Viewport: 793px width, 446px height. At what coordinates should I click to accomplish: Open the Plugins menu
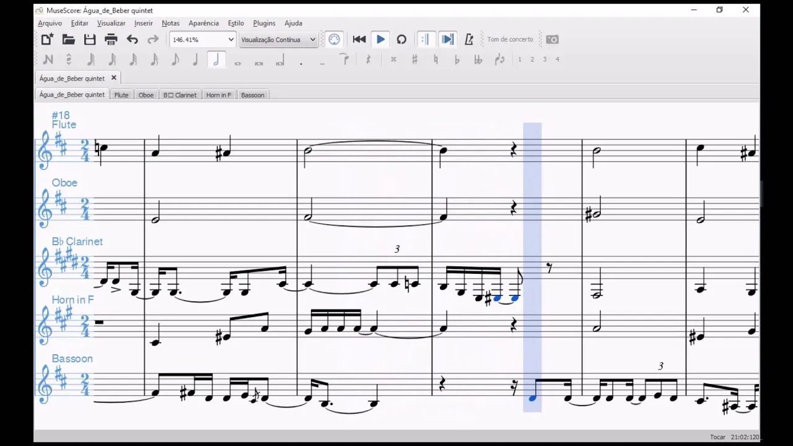click(264, 23)
